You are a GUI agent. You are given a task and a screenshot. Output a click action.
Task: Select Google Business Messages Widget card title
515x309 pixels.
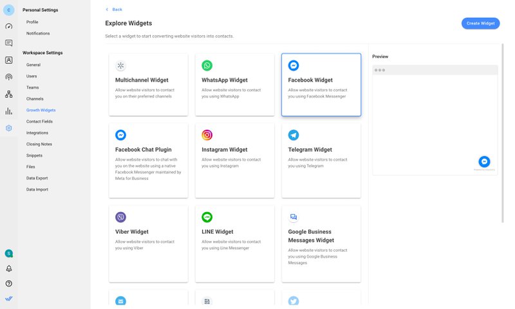pos(311,236)
